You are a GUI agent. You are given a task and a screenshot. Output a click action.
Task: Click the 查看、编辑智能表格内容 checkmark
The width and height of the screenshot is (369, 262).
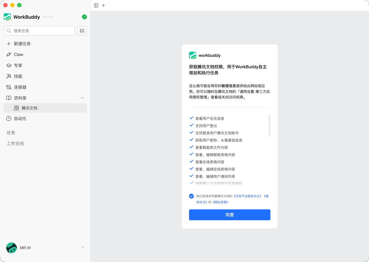[191, 154]
